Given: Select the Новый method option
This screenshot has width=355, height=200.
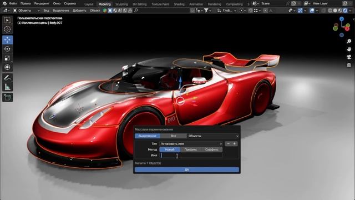Looking at the screenshot, I should (x=170, y=149).
